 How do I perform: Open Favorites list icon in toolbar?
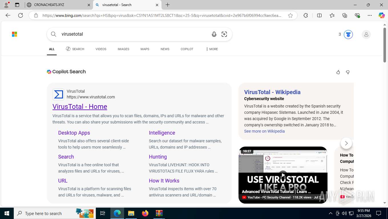(x=332, y=15)
